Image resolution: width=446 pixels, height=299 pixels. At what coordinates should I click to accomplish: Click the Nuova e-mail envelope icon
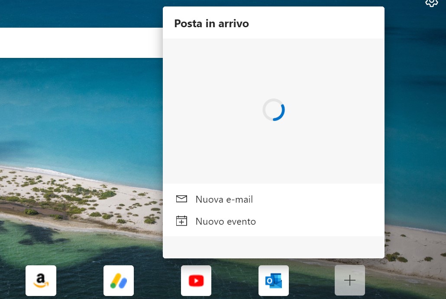tap(181, 199)
